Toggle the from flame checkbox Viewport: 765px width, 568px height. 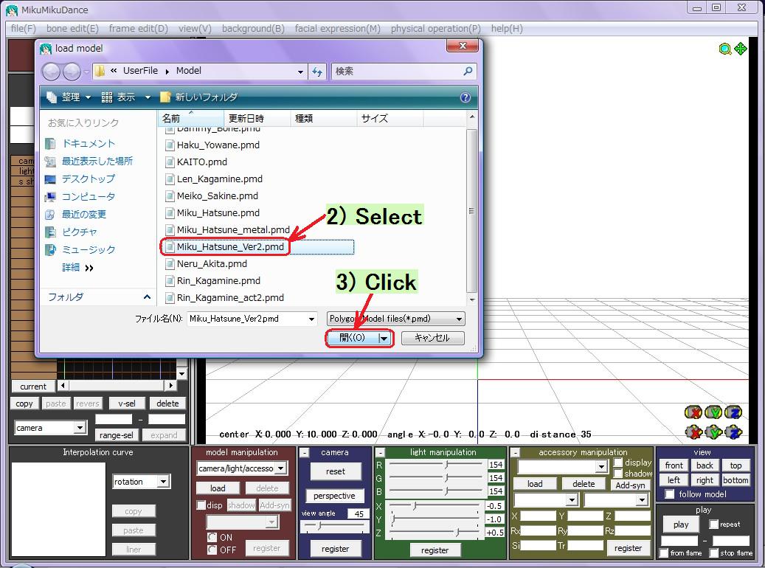click(x=663, y=553)
